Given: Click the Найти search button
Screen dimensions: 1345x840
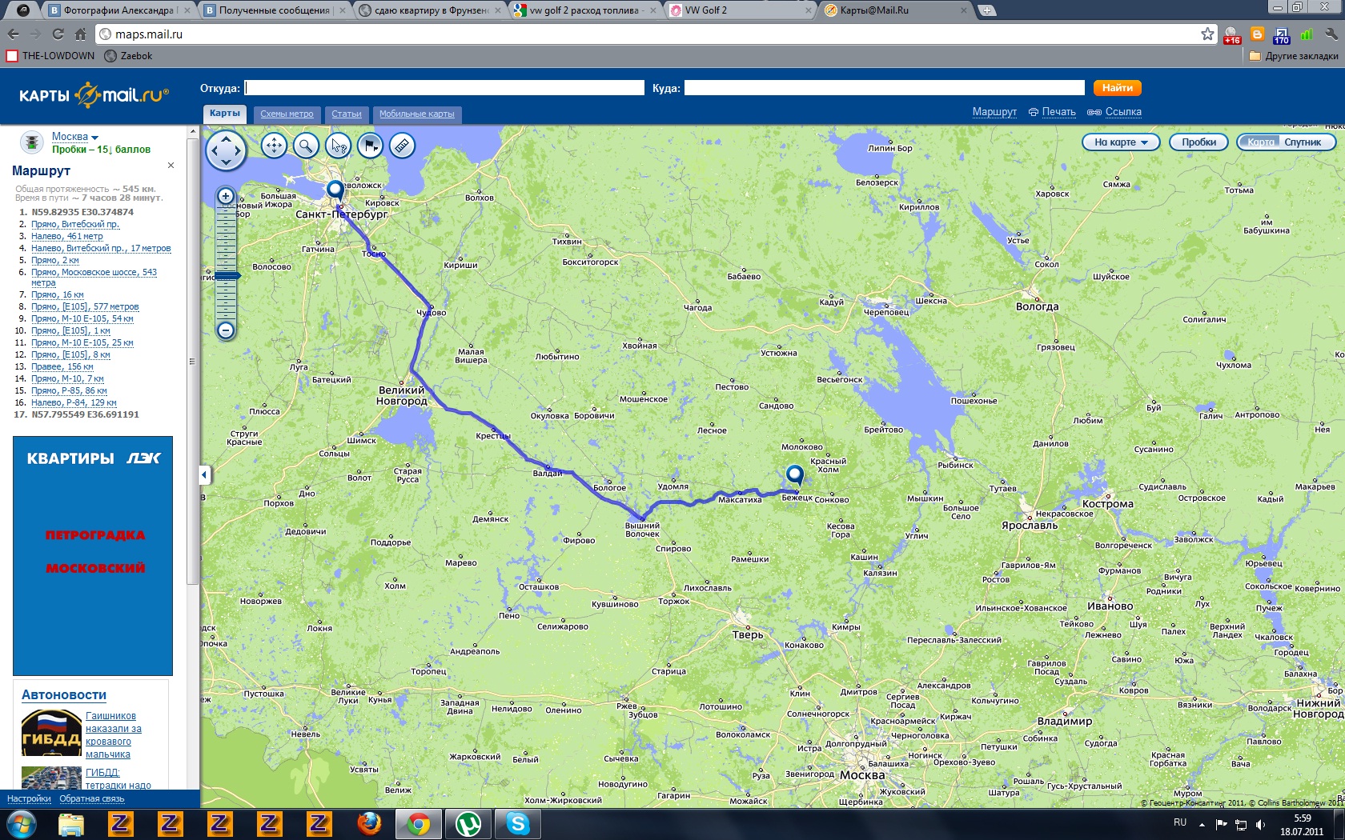Looking at the screenshot, I should click(1117, 88).
